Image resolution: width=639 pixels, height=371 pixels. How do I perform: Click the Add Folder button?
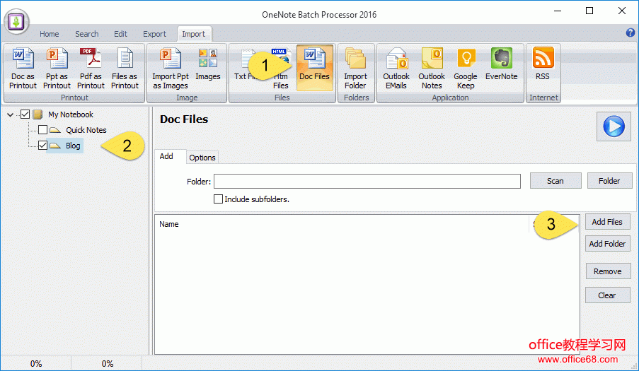point(607,244)
